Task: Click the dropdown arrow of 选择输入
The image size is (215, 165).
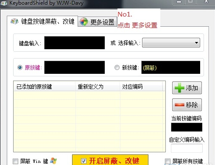Action: point(196,43)
